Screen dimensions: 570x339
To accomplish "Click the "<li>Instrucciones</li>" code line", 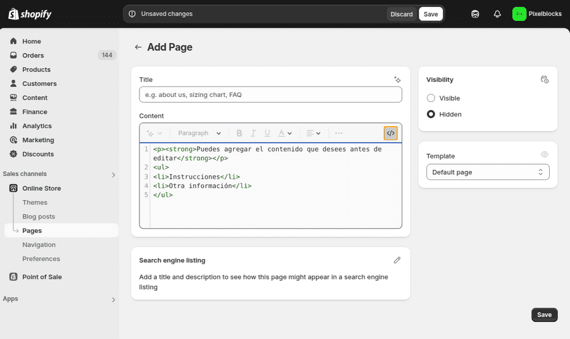I will point(196,177).
